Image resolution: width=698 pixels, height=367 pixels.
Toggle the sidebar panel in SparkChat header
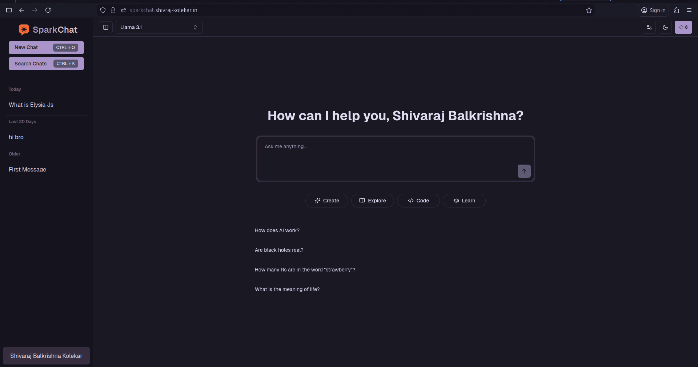[106, 27]
